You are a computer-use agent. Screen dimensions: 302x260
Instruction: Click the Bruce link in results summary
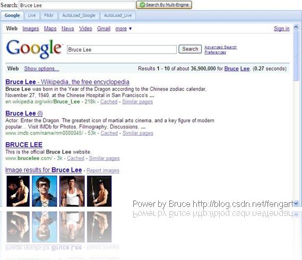[231, 68]
